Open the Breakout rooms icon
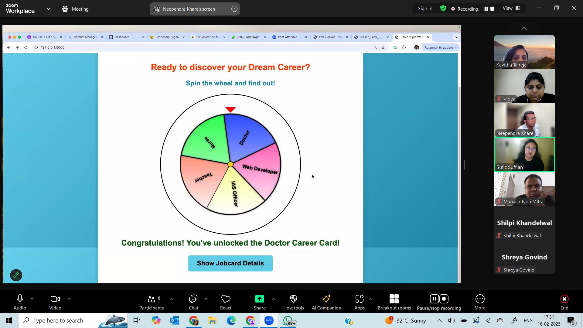The height and width of the screenshot is (328, 583). click(394, 299)
